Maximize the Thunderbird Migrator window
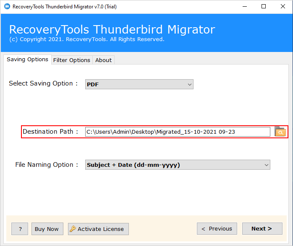Screen dimensions: 293x246 click(x=264, y=7)
